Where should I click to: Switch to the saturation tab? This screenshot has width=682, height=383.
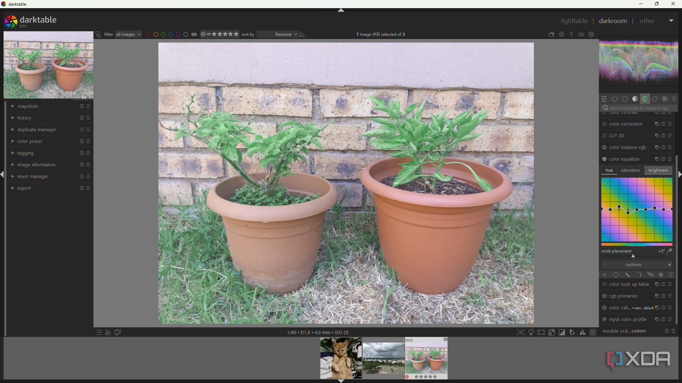coord(630,170)
